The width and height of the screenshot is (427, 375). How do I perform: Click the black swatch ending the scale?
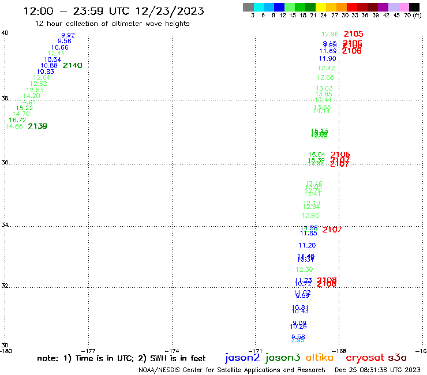click(414, 7)
